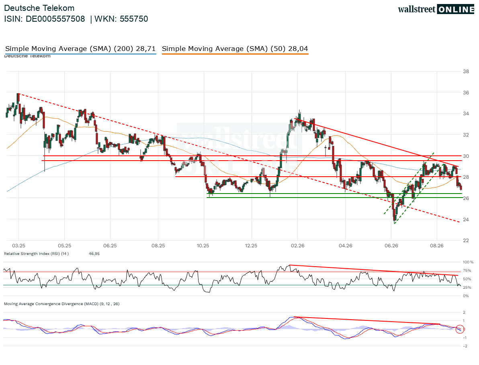Click the 10.25 date axis label
479x365 pixels.
tap(203, 246)
